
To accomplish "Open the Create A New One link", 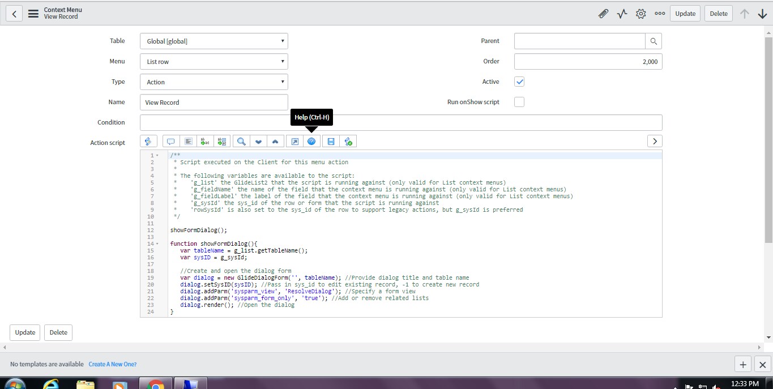I will coord(113,364).
